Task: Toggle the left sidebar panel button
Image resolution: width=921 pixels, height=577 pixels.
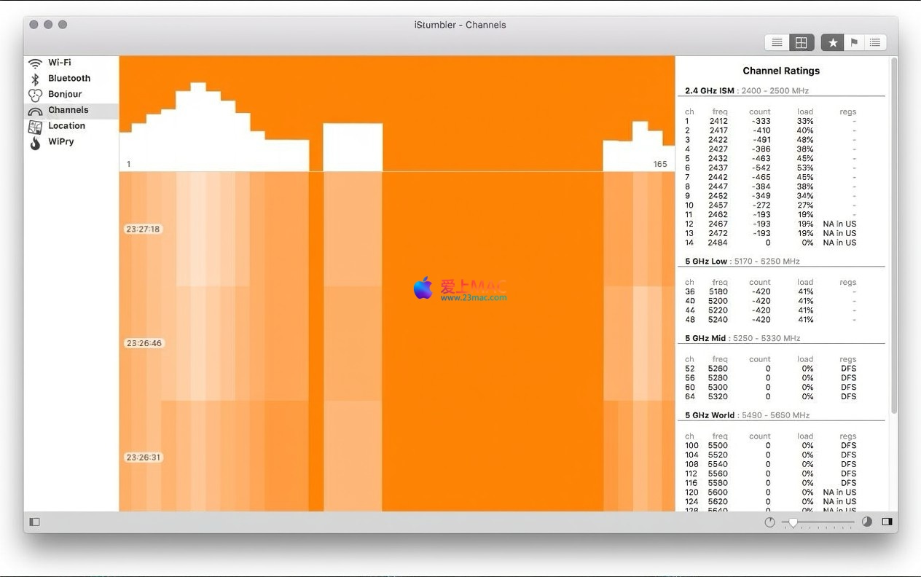Action: (34, 522)
